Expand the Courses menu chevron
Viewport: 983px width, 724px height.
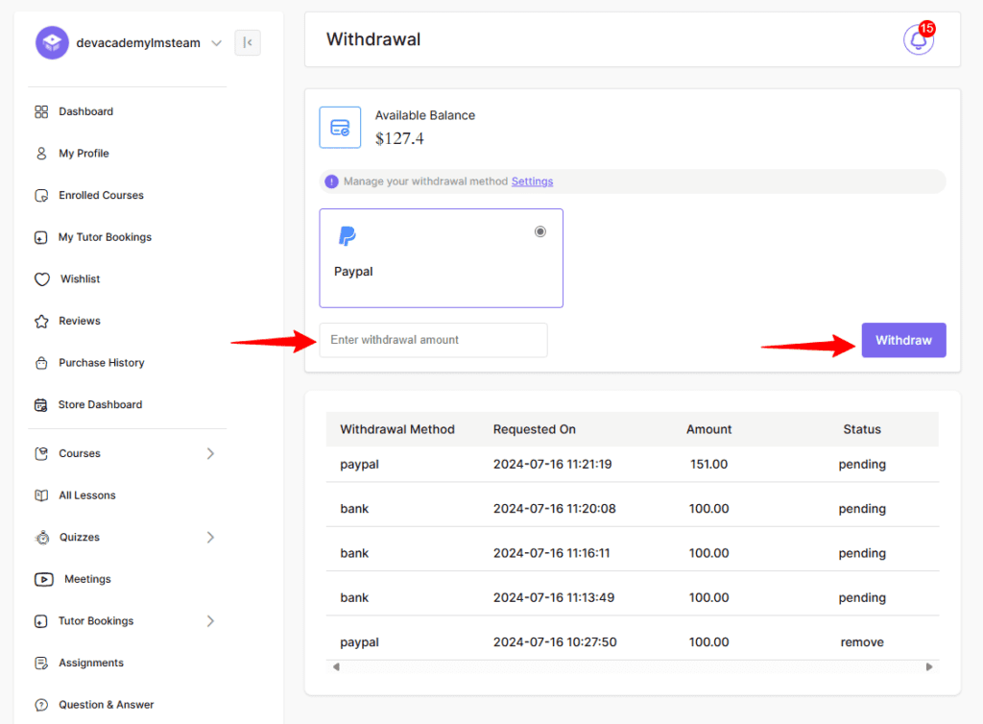(211, 453)
